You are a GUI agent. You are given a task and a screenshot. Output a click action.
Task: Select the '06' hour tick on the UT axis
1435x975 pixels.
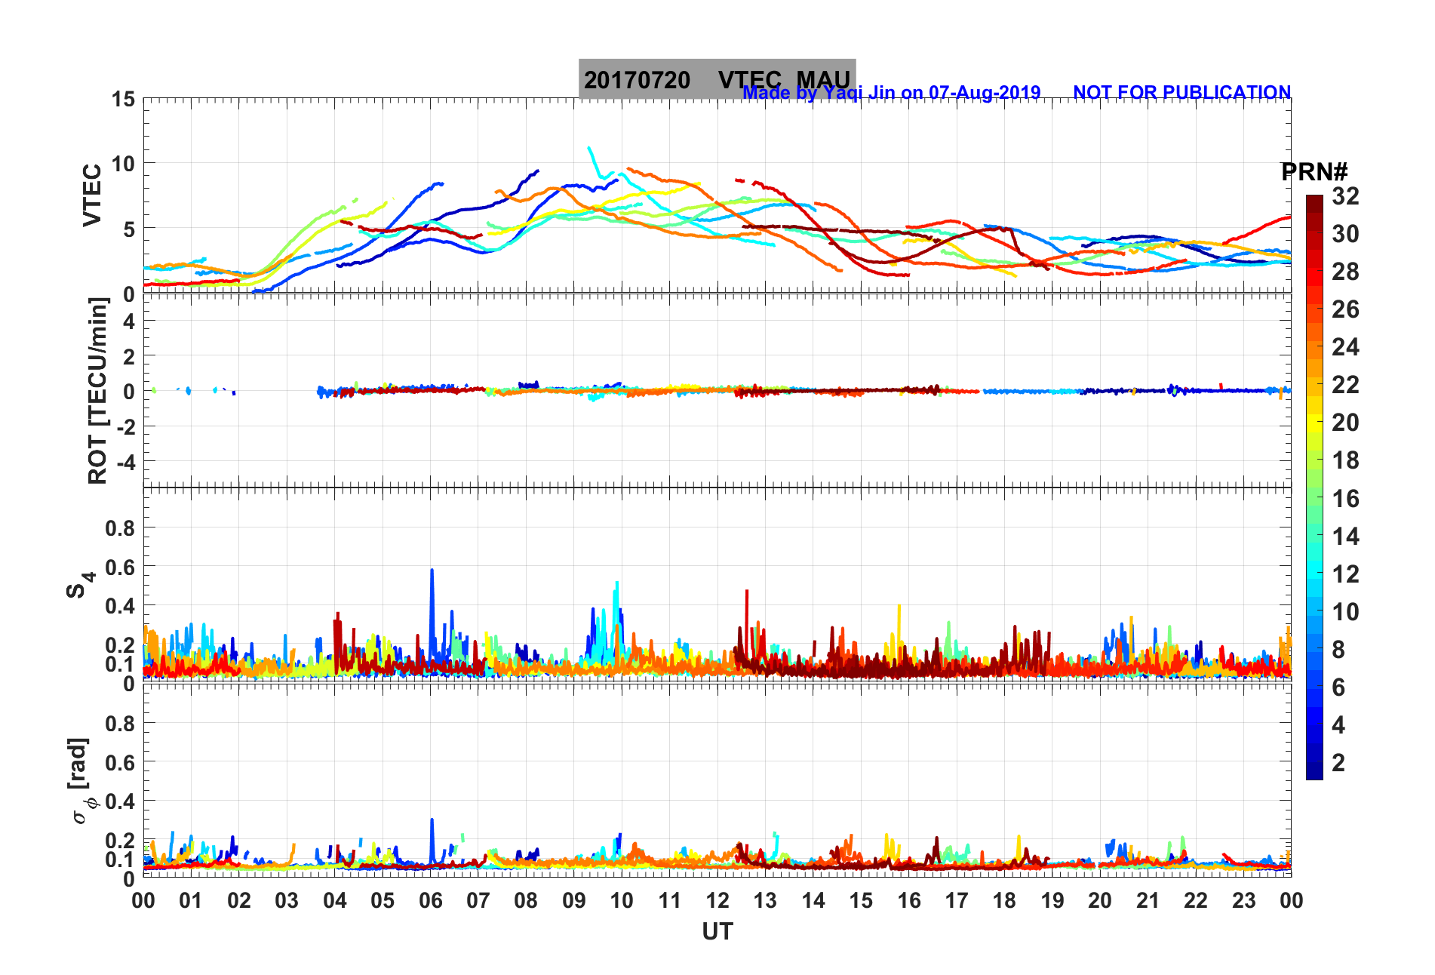click(431, 900)
